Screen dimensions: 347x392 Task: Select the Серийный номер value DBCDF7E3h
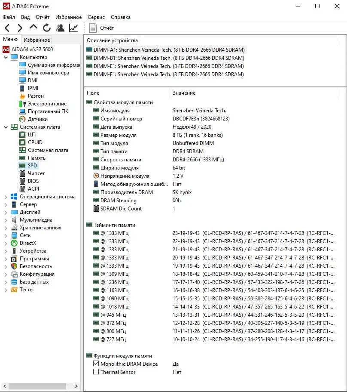coord(201,119)
